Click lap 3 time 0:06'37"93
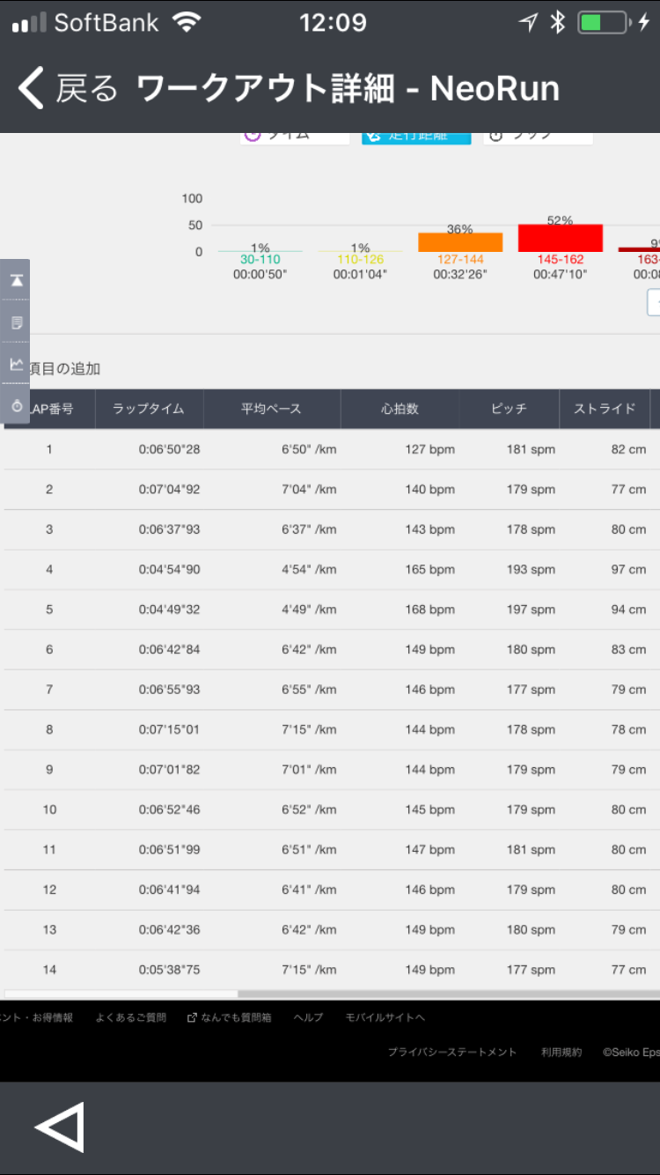The image size is (660, 1175). coord(169,529)
